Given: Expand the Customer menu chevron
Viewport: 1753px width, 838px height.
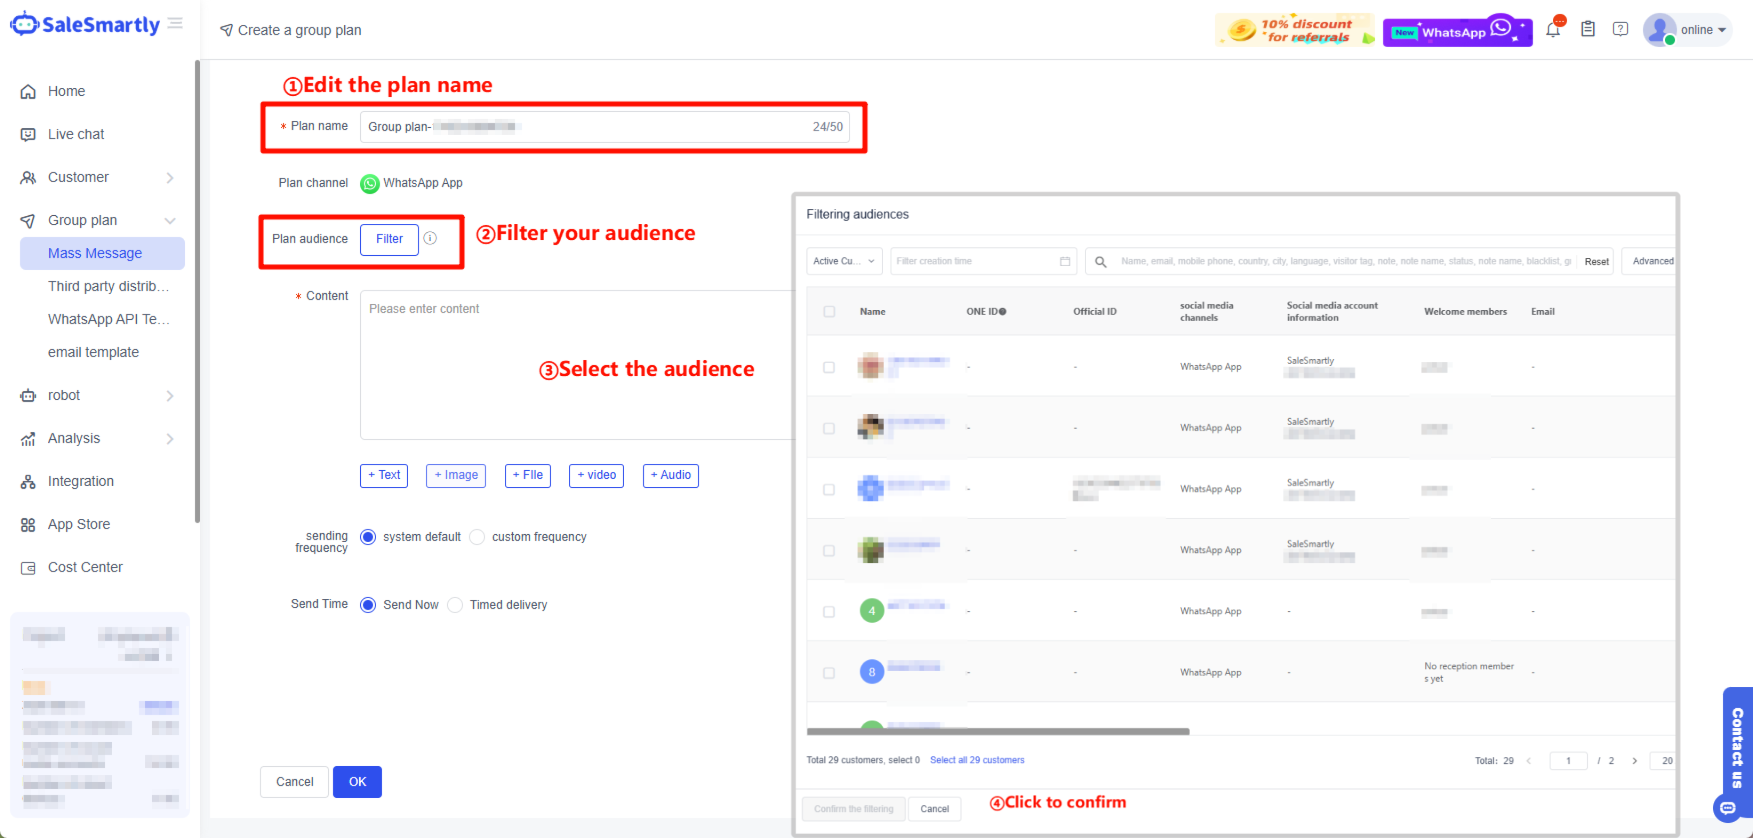Looking at the screenshot, I should point(170,178).
